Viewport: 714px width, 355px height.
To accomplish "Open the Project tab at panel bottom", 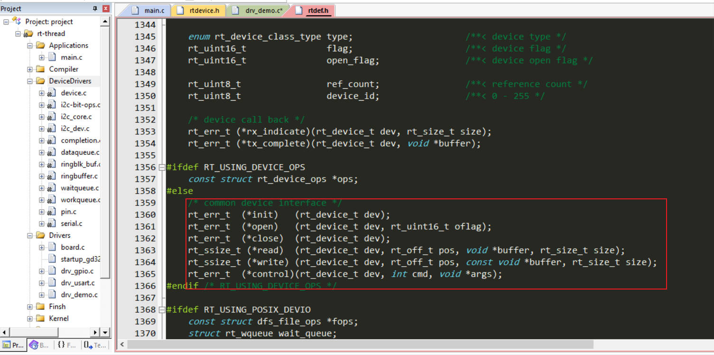I will coord(13,345).
